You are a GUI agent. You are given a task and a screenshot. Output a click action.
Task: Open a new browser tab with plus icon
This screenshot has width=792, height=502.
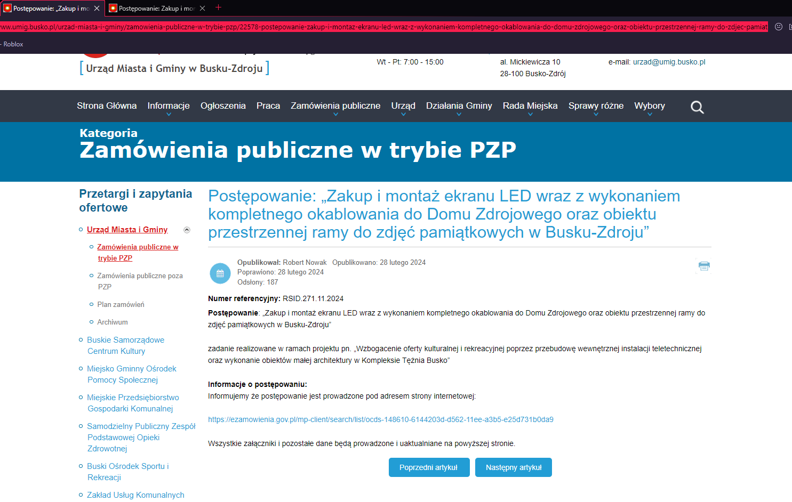click(x=218, y=7)
